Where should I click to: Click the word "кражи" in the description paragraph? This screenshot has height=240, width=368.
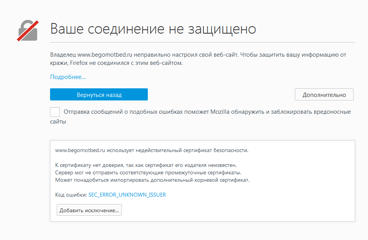click(58, 63)
